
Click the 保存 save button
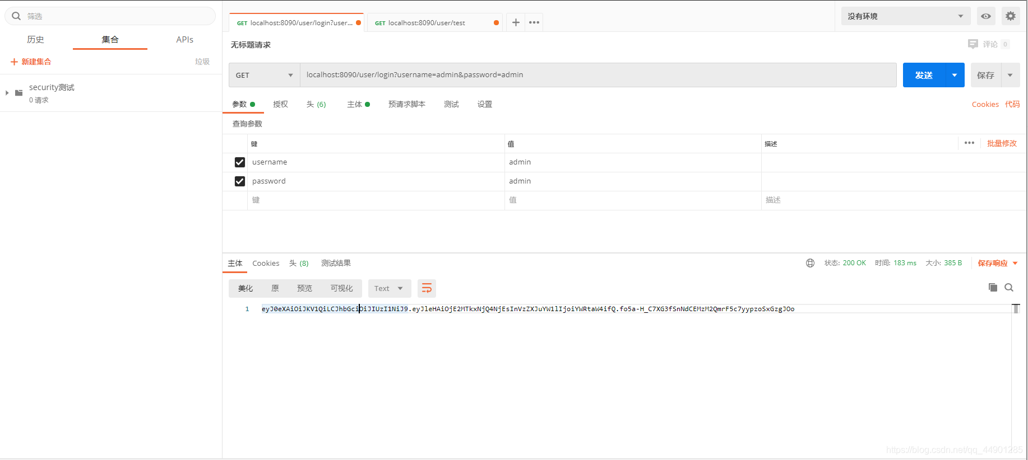[x=985, y=75]
